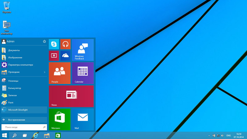This screenshot has height=139, width=247.
Task: Show hidden system tray icons arrow
Action: coord(209,136)
